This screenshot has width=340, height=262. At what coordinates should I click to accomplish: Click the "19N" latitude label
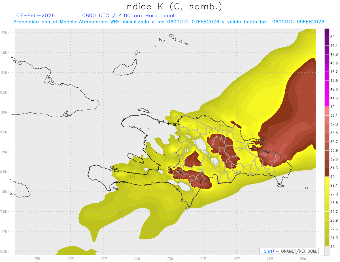[x=5, y=152]
